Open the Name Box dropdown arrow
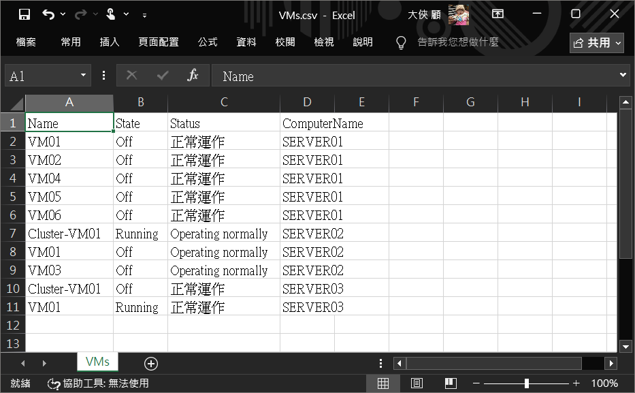This screenshot has width=635, height=393. tap(84, 76)
